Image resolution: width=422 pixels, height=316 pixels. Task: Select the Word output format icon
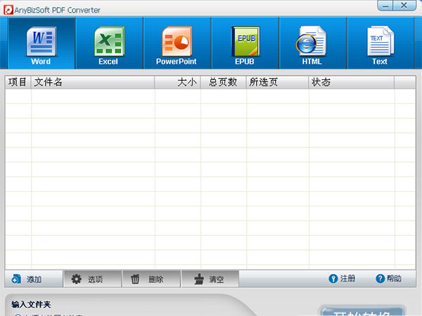click(41, 44)
